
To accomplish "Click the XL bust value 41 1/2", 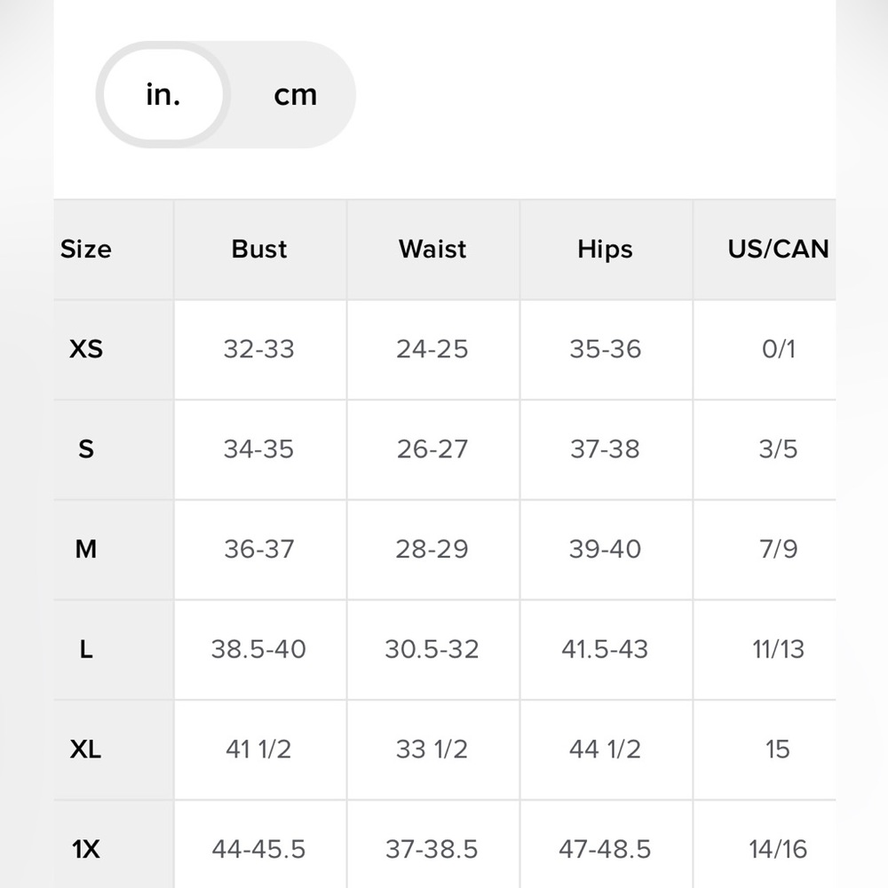I will coord(258,750).
